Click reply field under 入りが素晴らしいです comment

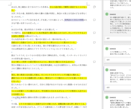coord(118,60)
